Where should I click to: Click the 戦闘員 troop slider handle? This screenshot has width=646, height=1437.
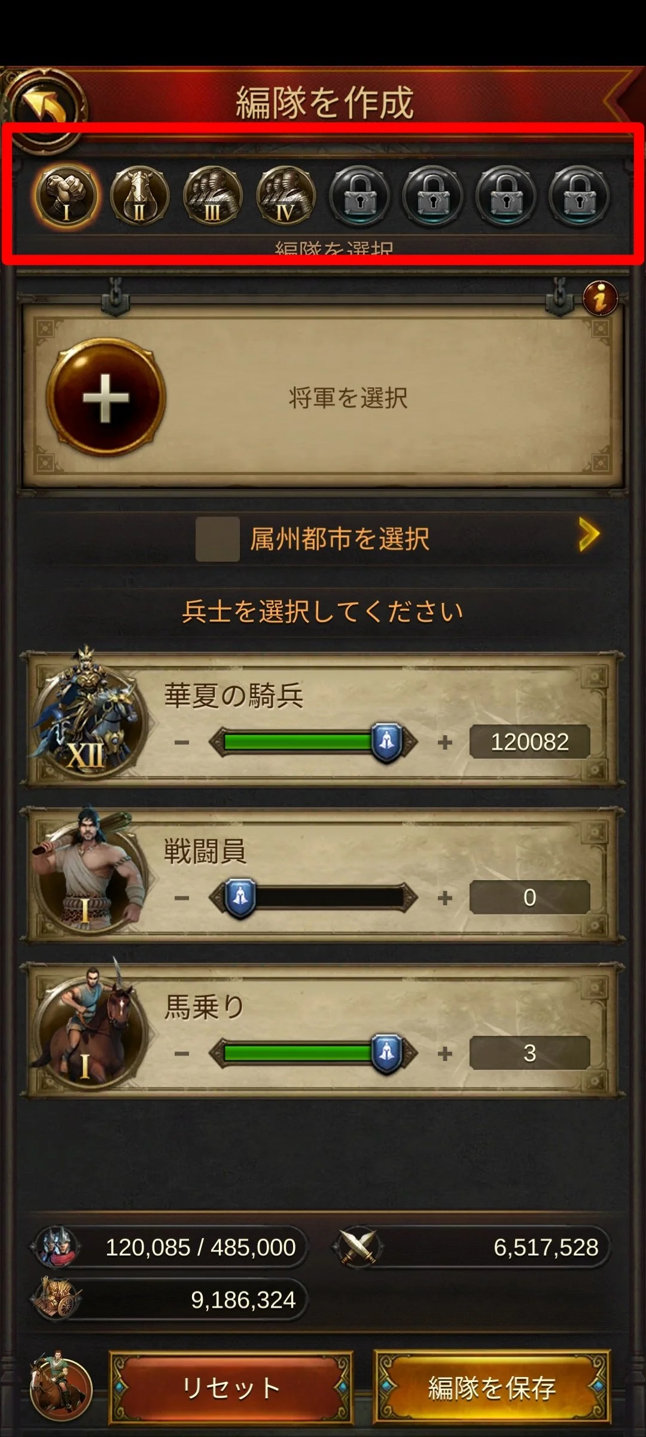(x=240, y=897)
